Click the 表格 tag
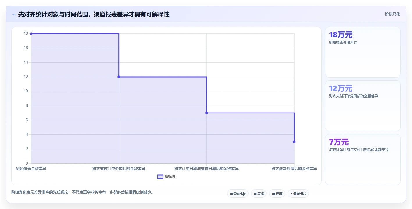 click(x=259, y=194)
